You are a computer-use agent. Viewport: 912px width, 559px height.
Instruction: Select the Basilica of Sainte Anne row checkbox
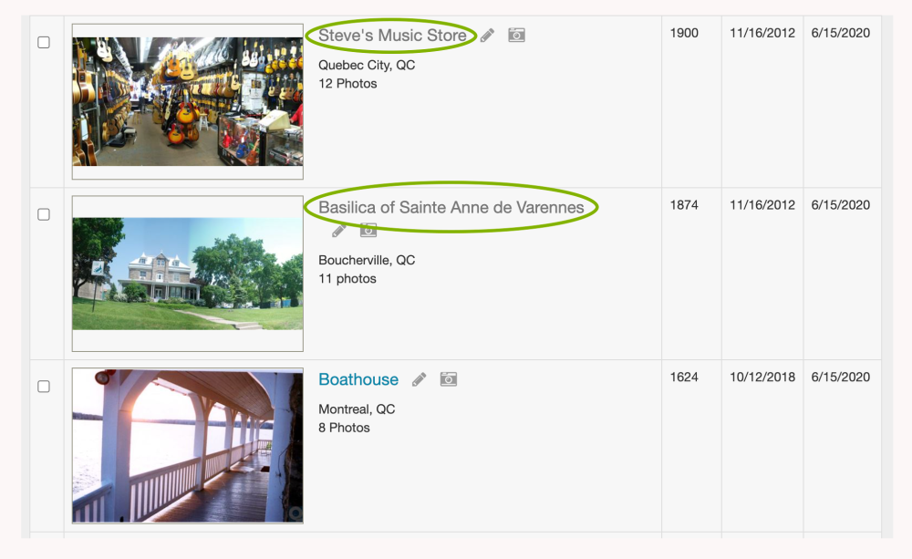point(44,214)
